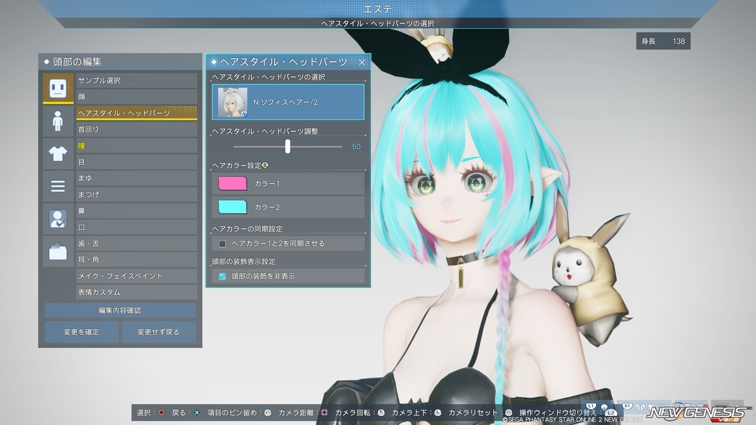The height and width of the screenshot is (425, 756).
Task: Select 首回り menu item
Action: (137, 129)
